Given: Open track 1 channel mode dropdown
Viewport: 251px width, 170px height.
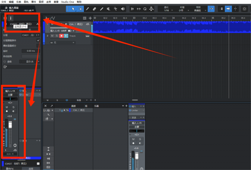Looking at the screenshot, I should (x=71, y=31).
